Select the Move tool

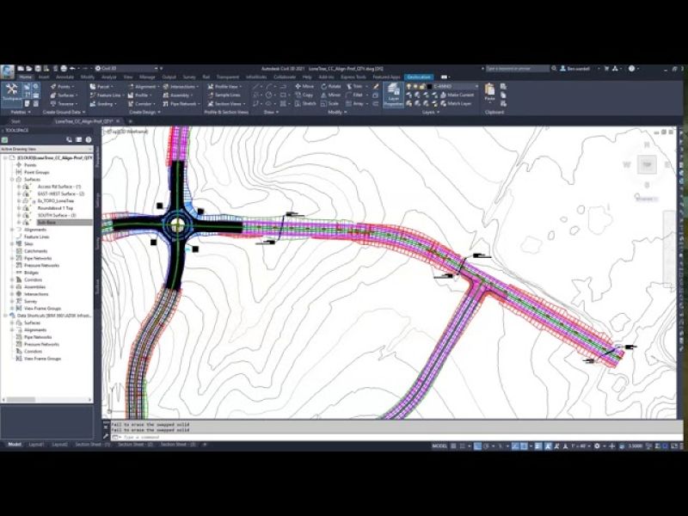[x=304, y=87]
